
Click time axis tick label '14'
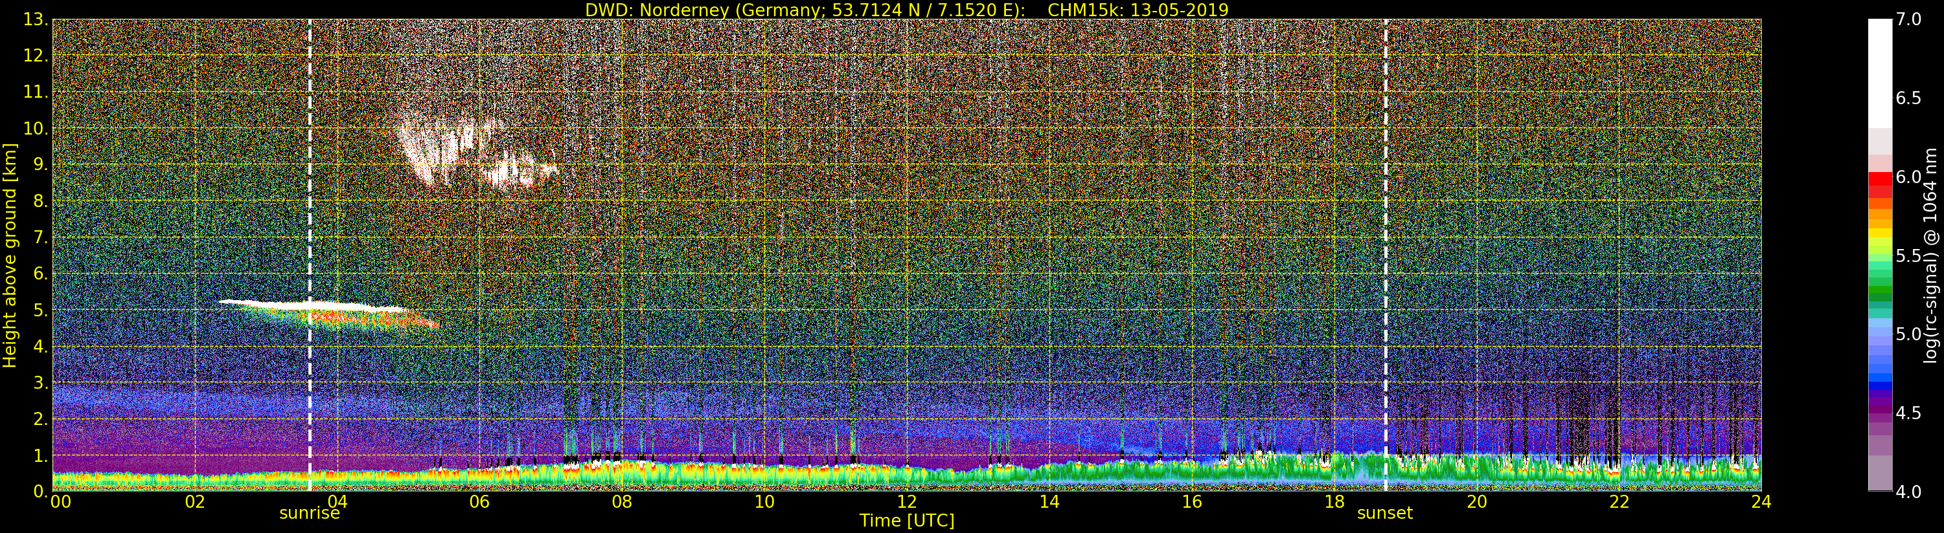1049,502
